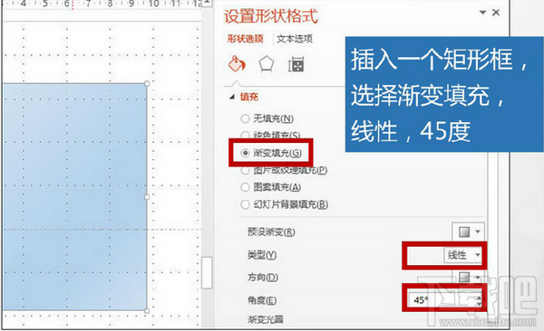This screenshot has width=544, height=331.
Task: Select the 幻灯片背景填充(B) radio button
Action: pos(245,204)
